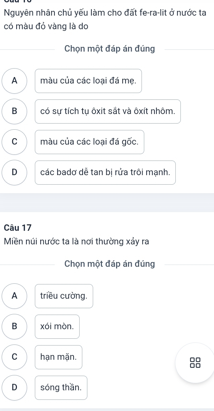Select letter A circle for fe-ra-lit question
Image resolution: width=214 pixels, height=411 pixels.
click(x=14, y=81)
